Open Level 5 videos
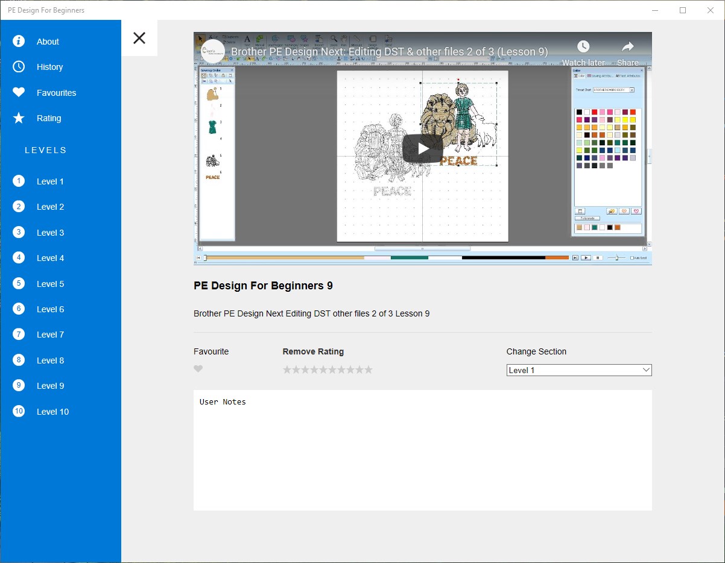Viewport: 725px width, 563px height. [x=50, y=284]
